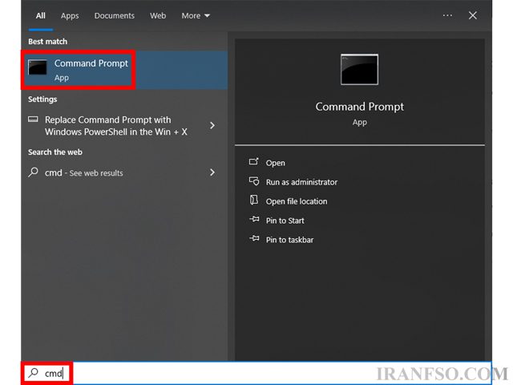Click the Pin to taskbar pin icon
Viewport: 513px width, 385px height.
tap(254, 238)
